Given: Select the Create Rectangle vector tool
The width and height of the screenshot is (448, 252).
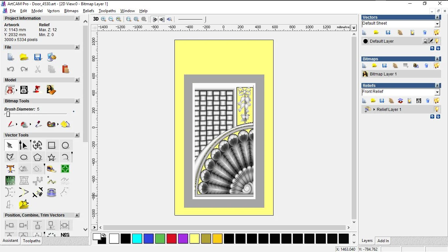Looking at the screenshot, I should click(x=51, y=145).
